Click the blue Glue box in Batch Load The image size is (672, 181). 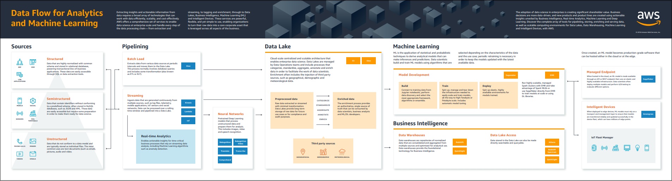point(188,66)
